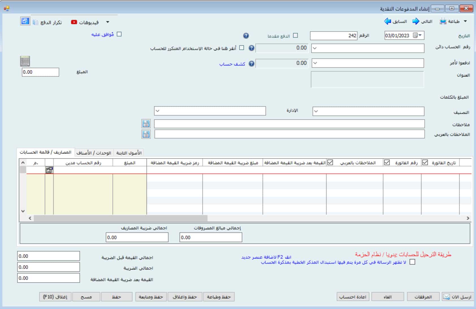Image resolution: width=476 pixels, height=309 pixels.
Task: Open the الإدارة dropdown list
Action: 158,111
